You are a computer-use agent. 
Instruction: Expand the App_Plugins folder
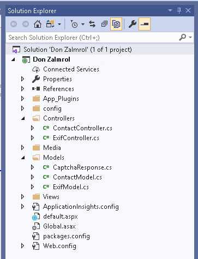[23, 99]
